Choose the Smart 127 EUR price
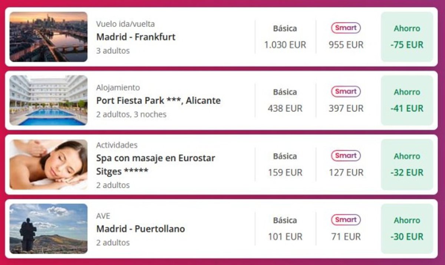 (x=346, y=173)
